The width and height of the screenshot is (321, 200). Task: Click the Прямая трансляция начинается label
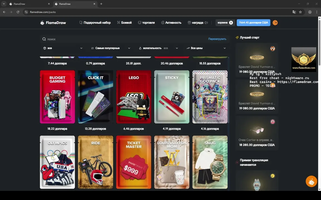[x=254, y=162]
